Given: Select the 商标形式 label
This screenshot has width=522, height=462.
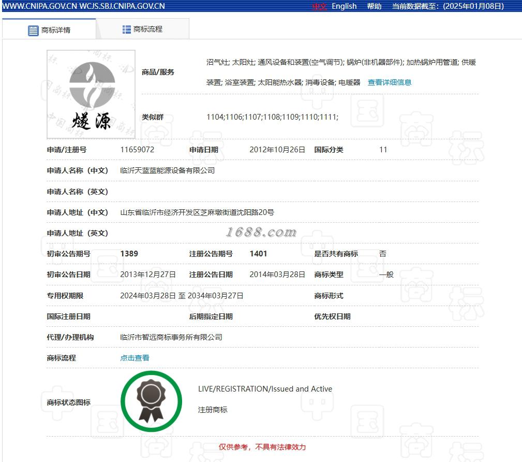Looking at the screenshot, I should click(x=329, y=296).
